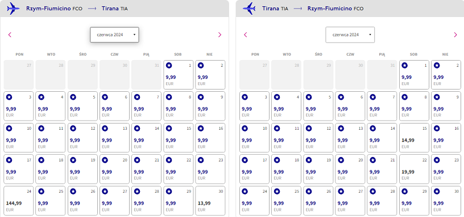This screenshot has width=464, height=217.
Task: Click the 9,99 price on June 11 Tirana-Rzym
Action: (279, 141)
